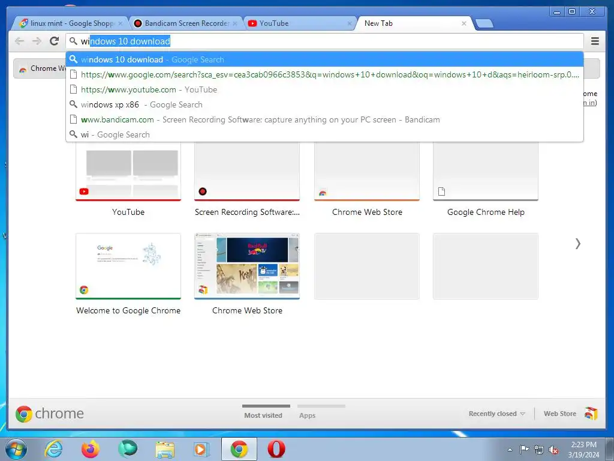
Task: Select the google.com search URL suggestion
Action: click(x=324, y=74)
